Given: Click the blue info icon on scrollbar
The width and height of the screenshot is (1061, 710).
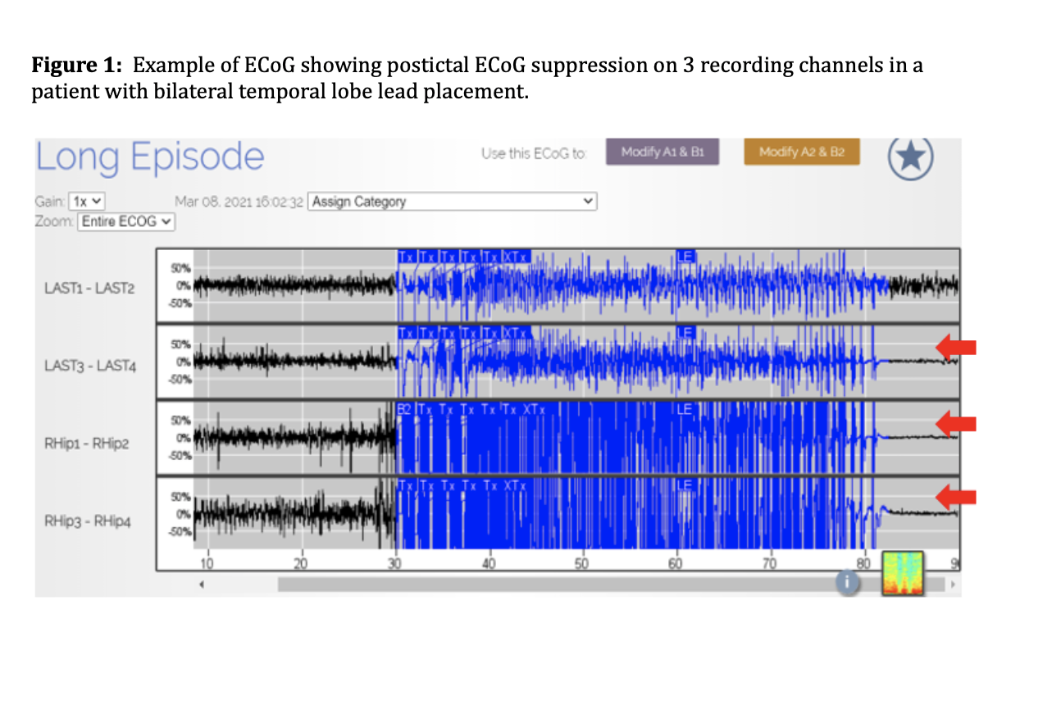Looking at the screenshot, I should click(x=846, y=581).
